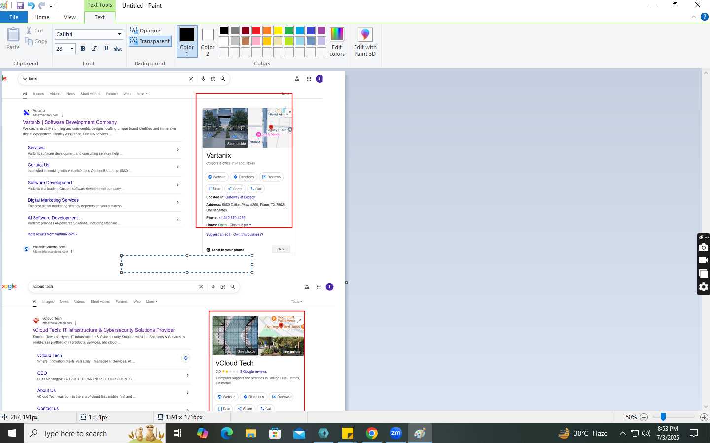
Task: Open Paint Help question mark icon
Action: [705, 17]
